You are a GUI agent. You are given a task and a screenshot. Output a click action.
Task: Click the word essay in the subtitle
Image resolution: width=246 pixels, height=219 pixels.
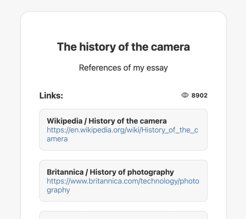click(x=157, y=68)
